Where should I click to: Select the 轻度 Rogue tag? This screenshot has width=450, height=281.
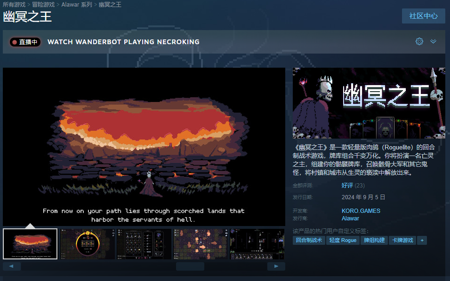pos(343,240)
